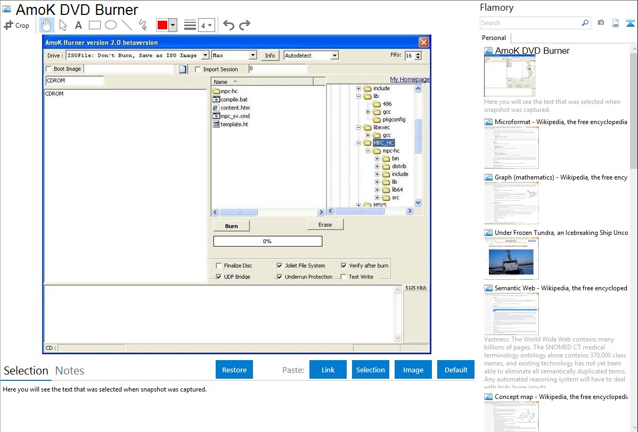Toggle the Test Write checkbox
The width and height of the screenshot is (638, 432).
point(344,277)
